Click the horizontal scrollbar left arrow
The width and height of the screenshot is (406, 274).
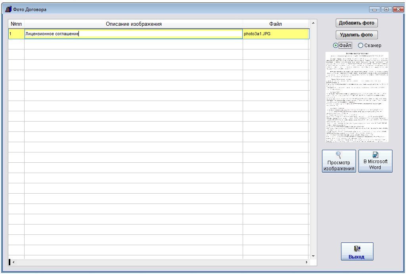pyautogui.click(x=13, y=262)
